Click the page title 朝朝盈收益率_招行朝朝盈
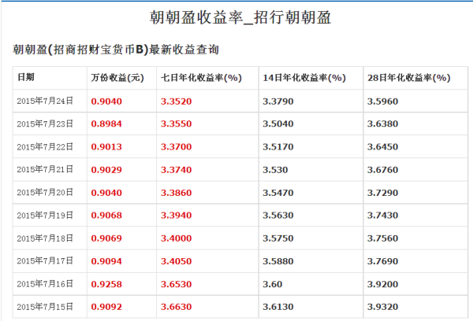 pyautogui.click(x=240, y=17)
